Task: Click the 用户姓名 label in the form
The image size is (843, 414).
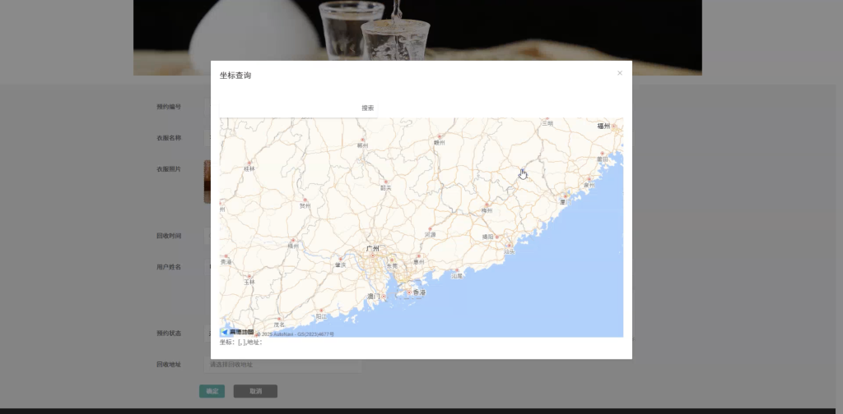Action: click(169, 266)
